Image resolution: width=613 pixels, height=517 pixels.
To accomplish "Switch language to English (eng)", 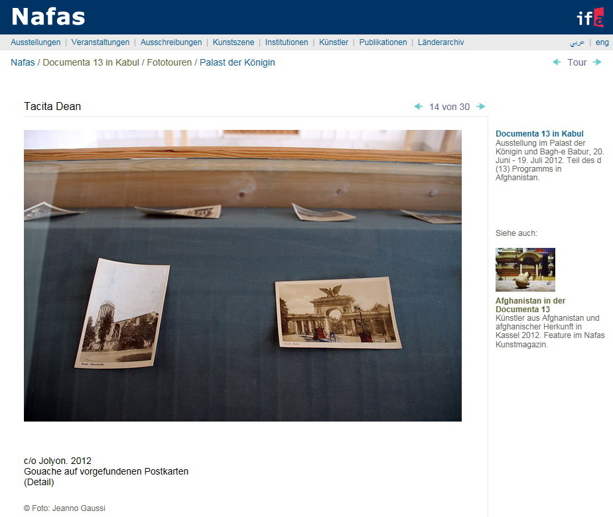I will [602, 42].
